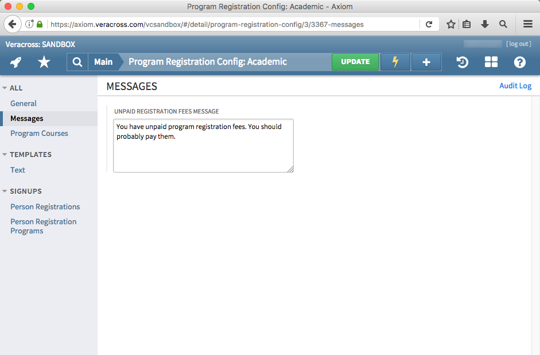This screenshot has width=540, height=355.
Task: Reload the page with the refresh icon
Action: [x=429, y=24]
